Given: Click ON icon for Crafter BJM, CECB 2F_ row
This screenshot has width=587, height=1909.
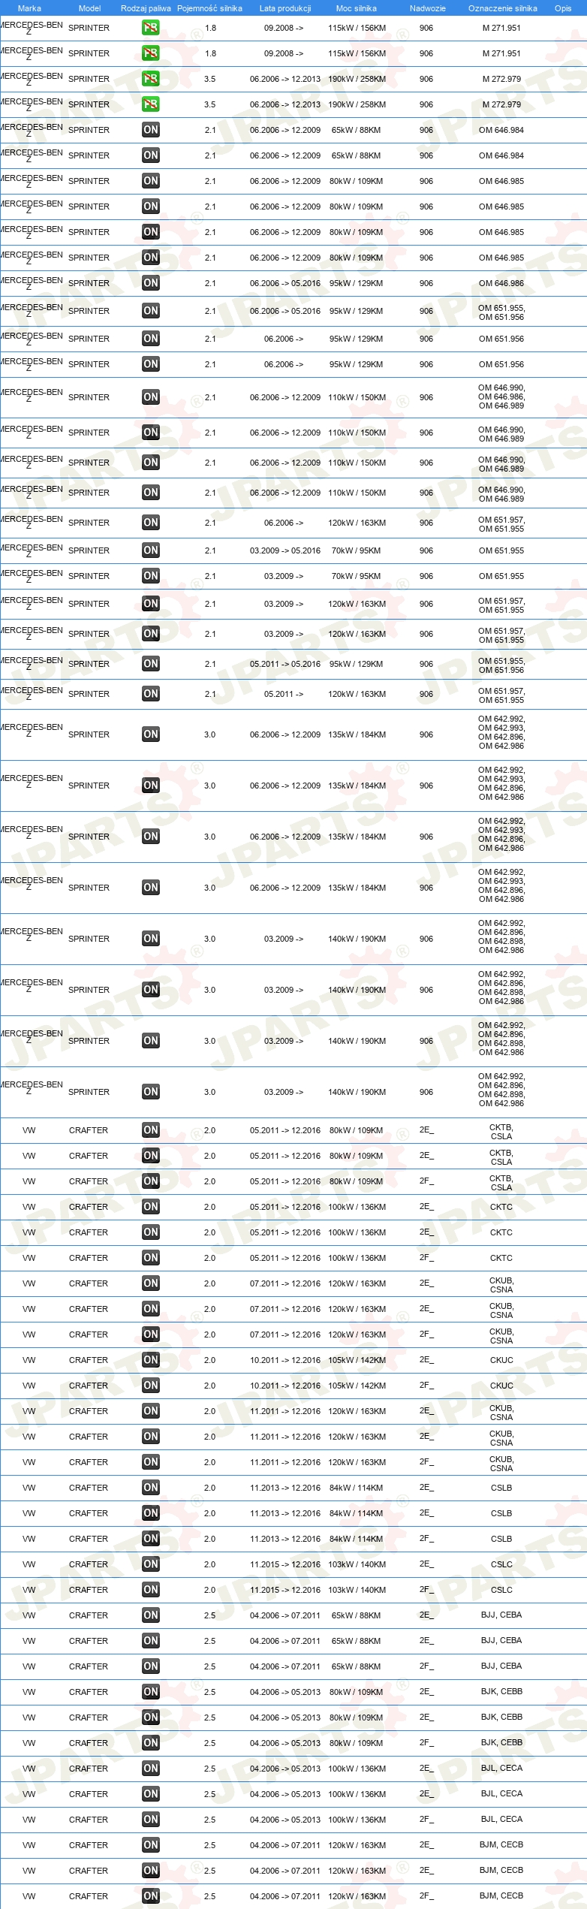Looking at the screenshot, I should (x=150, y=1896).
